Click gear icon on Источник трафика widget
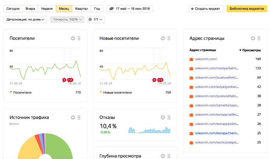 [x=73, y=118]
